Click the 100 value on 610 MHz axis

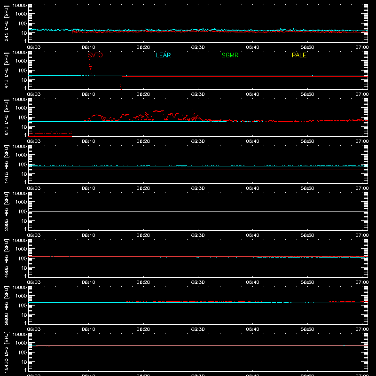(23, 117)
